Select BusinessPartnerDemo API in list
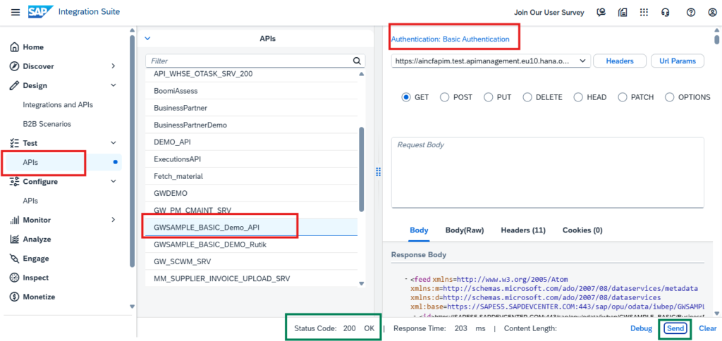Screen dimensions: 722x341 [252, 125]
